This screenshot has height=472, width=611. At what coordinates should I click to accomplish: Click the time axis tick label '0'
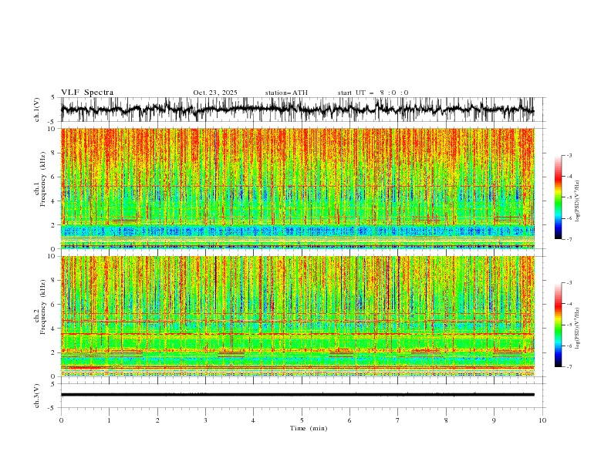61,420
